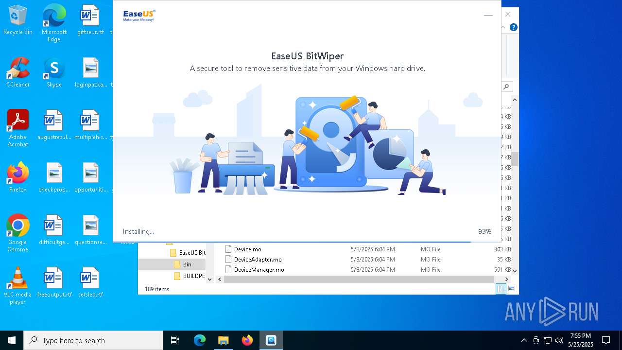
Task: Select the augustresul... Word document on desktop
Action: [54, 125]
